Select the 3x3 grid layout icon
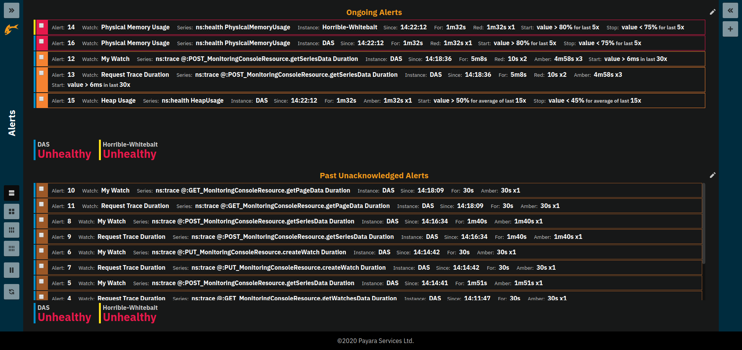Screen dimensions: 742x350 pyautogui.click(x=11, y=230)
